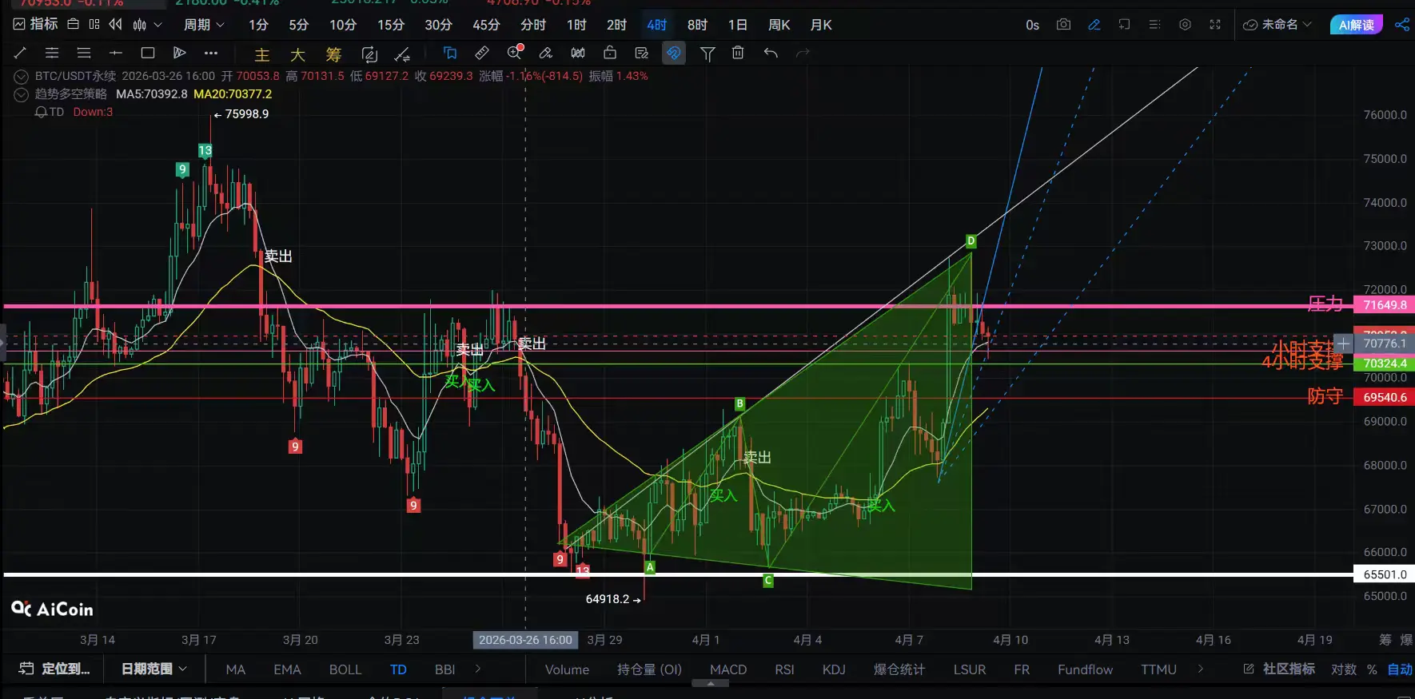
Task: Select the 月K timeframe
Action: [821, 25]
